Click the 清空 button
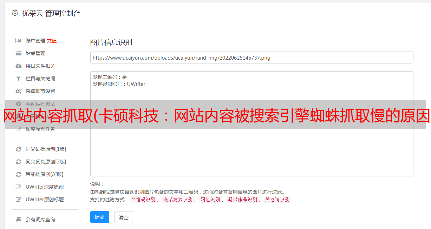 point(124,217)
